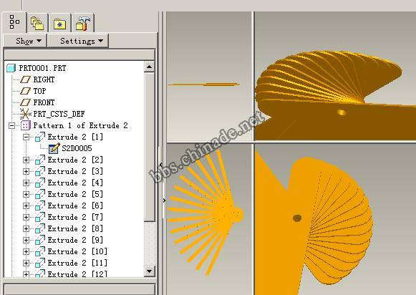Click the PRT0001.PRT part cube icon
416x295 pixels.
(x=11, y=68)
